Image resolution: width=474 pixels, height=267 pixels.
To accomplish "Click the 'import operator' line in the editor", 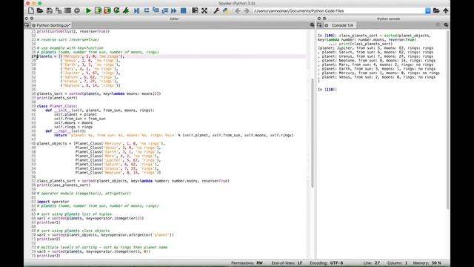I will pos(53,202).
